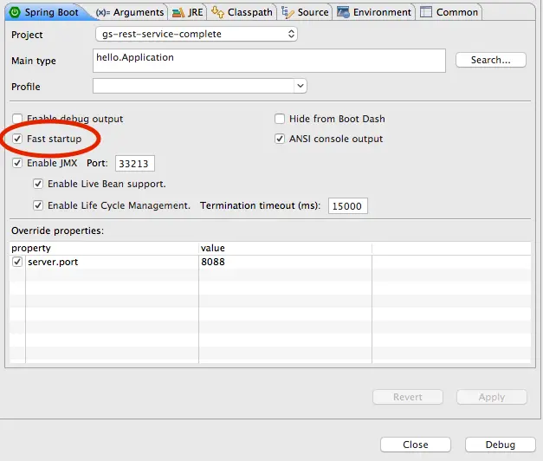Check Hide from Boot Dash
This screenshot has width=543, height=461.
(280, 119)
